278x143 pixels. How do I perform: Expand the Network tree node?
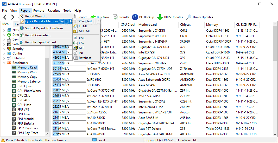(x=4, y=30)
